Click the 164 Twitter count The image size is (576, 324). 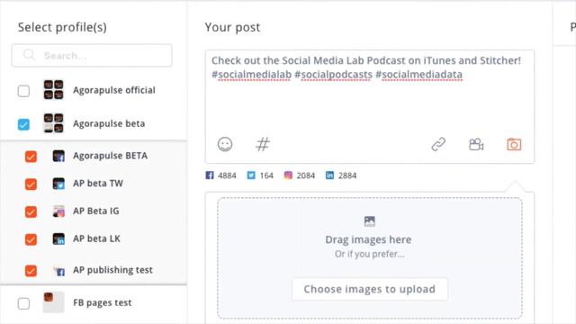pyautogui.click(x=266, y=175)
